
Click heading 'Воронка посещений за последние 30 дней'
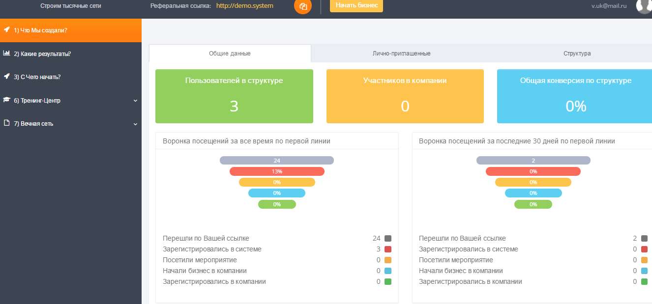[x=517, y=141]
